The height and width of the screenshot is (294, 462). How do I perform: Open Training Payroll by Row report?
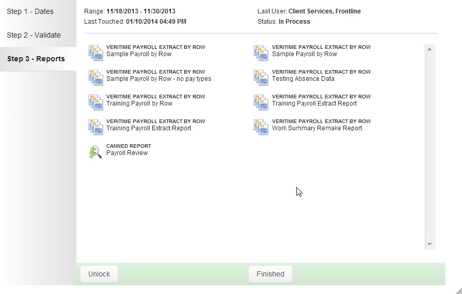pyautogui.click(x=139, y=103)
